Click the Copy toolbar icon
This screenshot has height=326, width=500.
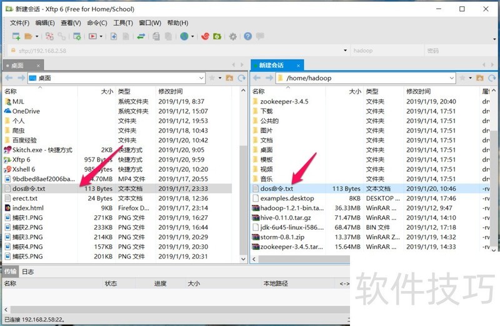click(x=156, y=36)
